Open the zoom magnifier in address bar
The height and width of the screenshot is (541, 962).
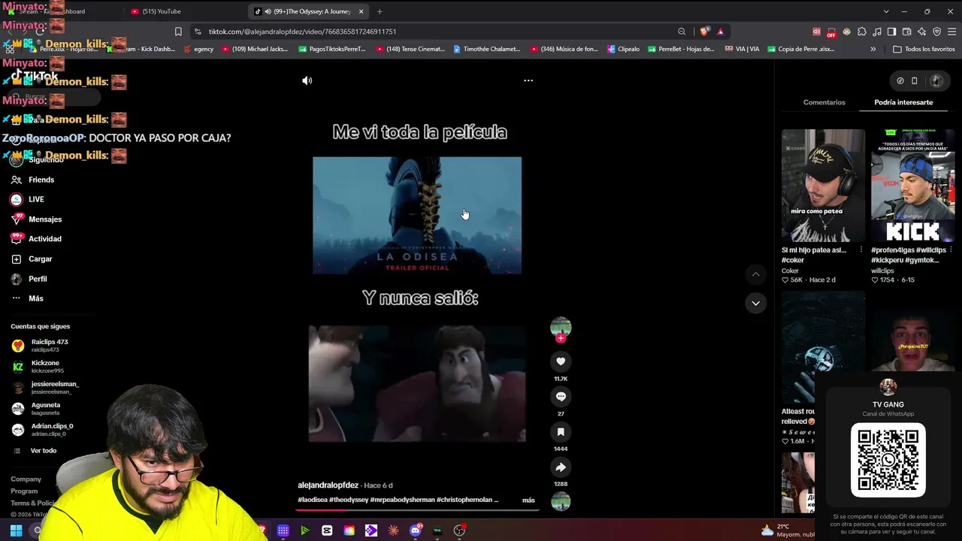coord(682,32)
